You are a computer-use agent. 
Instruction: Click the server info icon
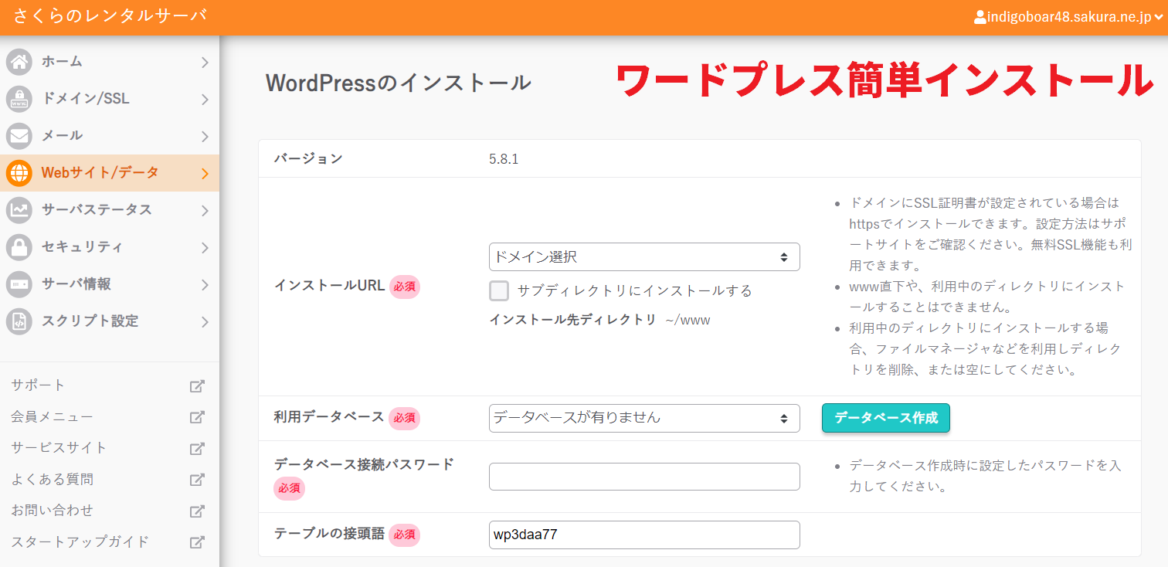[x=19, y=284]
